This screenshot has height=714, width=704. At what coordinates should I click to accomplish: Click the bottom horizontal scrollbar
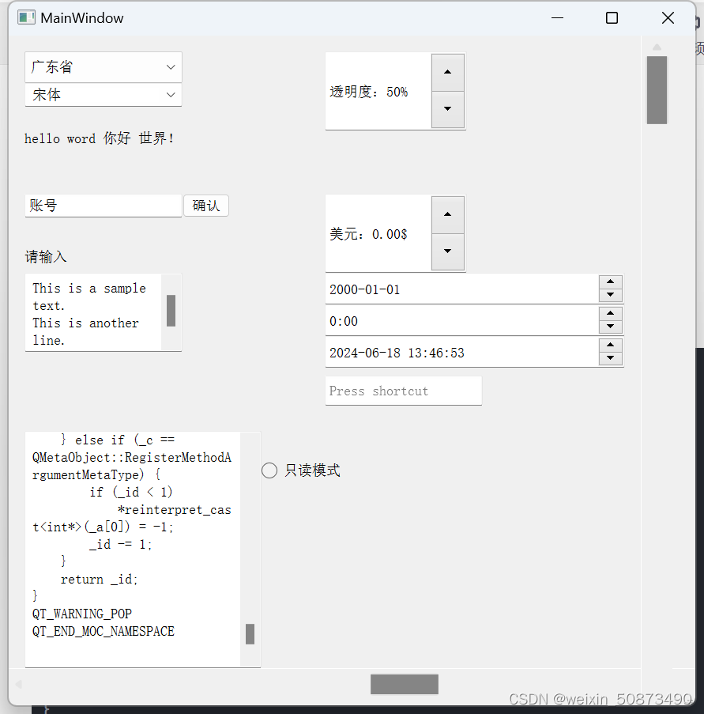(404, 683)
